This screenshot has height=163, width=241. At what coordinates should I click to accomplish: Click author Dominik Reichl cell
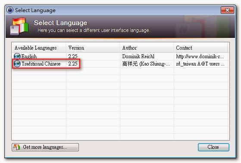pos(138,56)
